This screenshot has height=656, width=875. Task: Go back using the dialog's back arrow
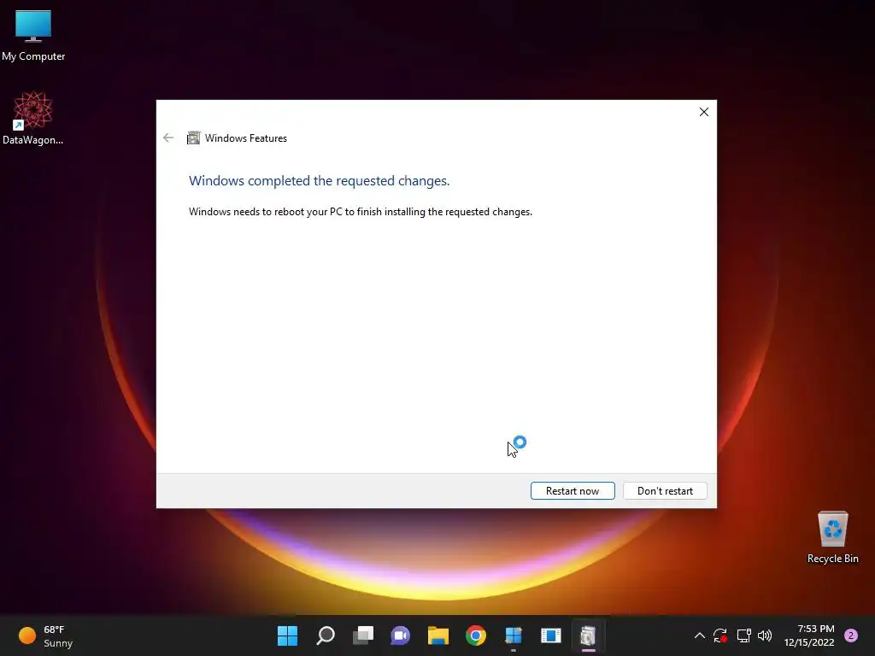coord(168,138)
